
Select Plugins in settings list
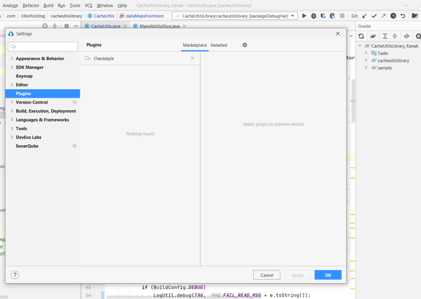point(43,93)
